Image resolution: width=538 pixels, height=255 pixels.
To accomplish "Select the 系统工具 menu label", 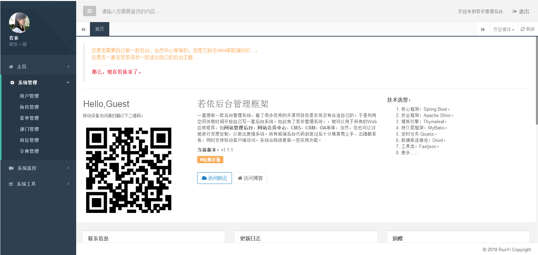I will tap(26, 184).
